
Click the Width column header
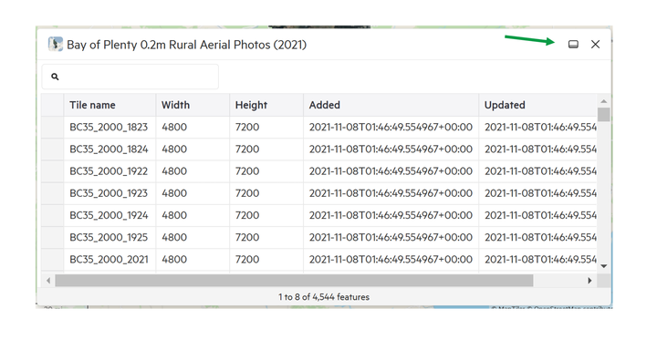tap(193, 105)
